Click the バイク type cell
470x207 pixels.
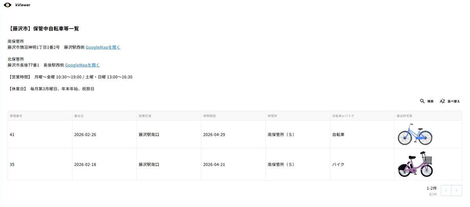[338, 165]
